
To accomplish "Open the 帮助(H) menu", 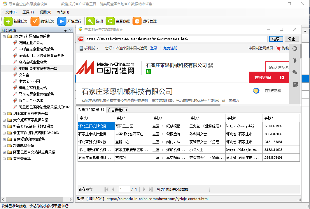I will 63,12.
